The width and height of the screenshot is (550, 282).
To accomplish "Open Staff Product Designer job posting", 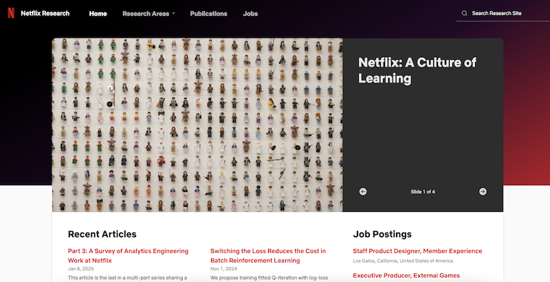I will click(x=417, y=251).
